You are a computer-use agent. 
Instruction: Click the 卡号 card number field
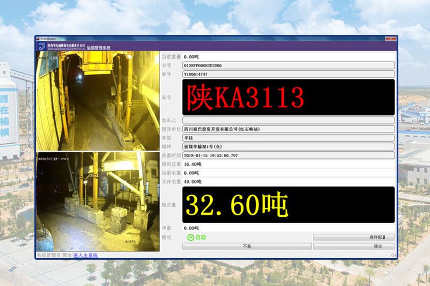click(x=288, y=65)
